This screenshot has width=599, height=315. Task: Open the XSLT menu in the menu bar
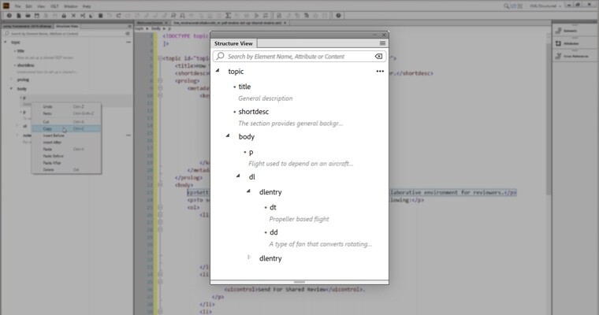pyautogui.click(x=54, y=6)
